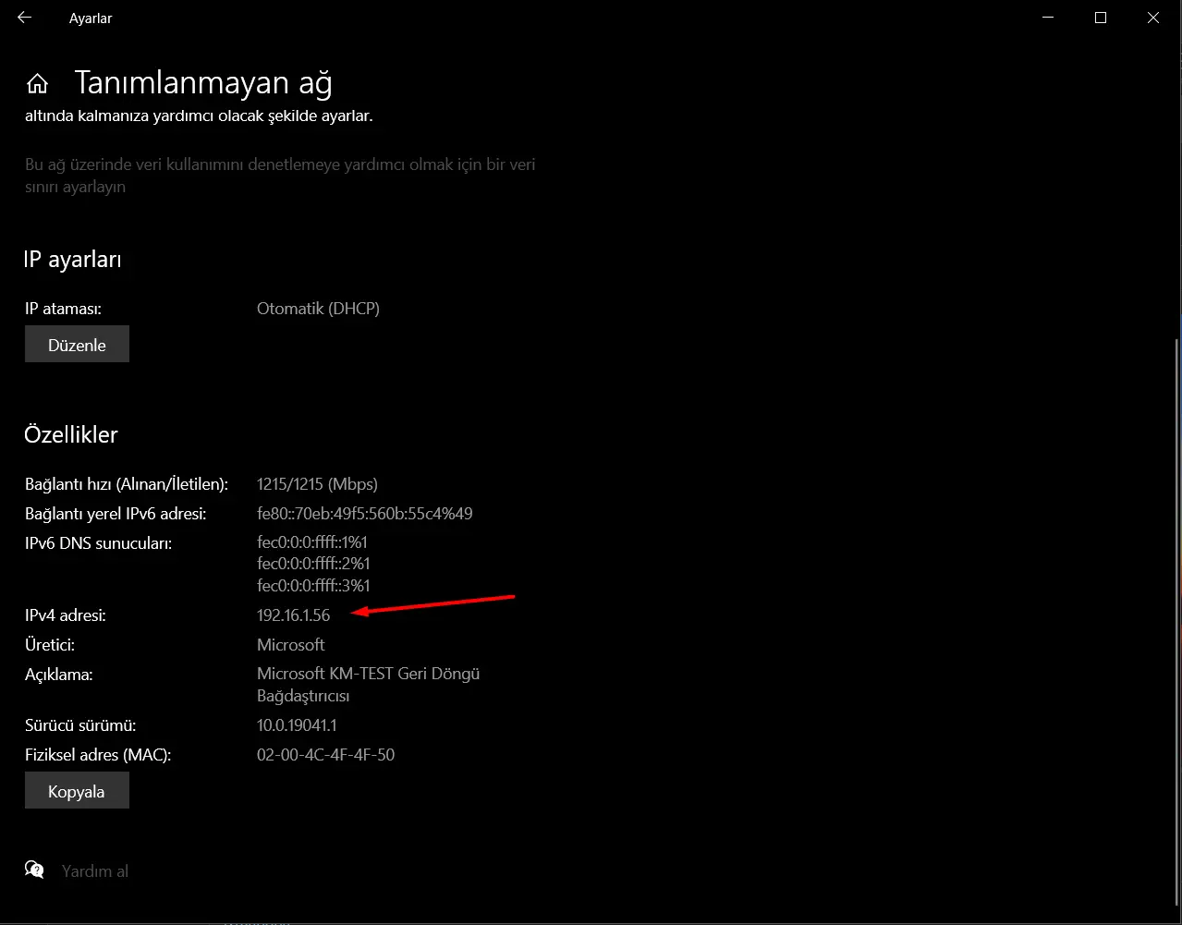
Task: Click the Düzenle button under IP ataması
Action: (x=77, y=344)
